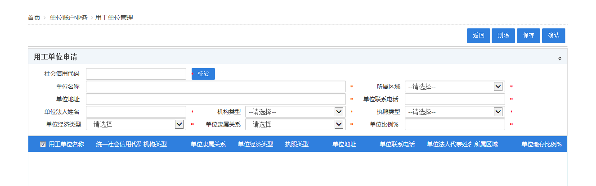Viewport: 596px width, 186px height.
Task: Click the 保存 button
Action: tap(529, 36)
